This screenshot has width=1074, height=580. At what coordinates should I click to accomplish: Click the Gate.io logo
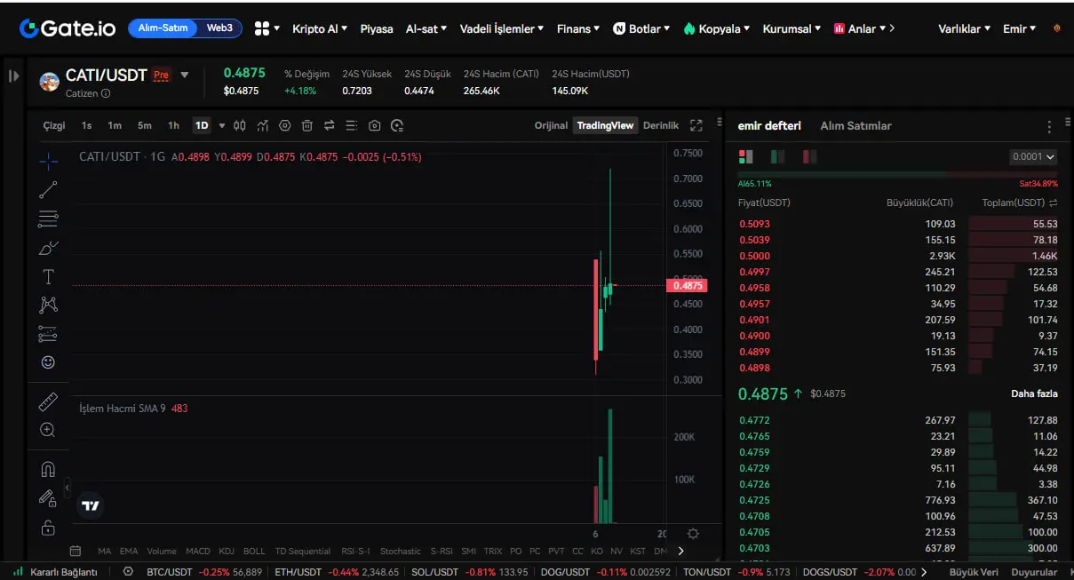(68, 28)
